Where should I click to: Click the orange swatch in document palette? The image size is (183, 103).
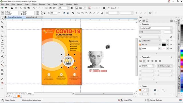(18, 96)
